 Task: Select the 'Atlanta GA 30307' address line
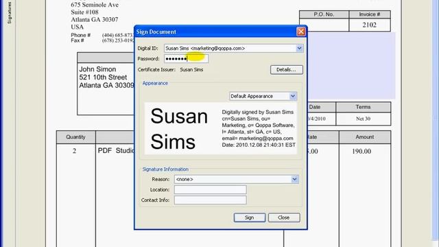tap(95, 20)
